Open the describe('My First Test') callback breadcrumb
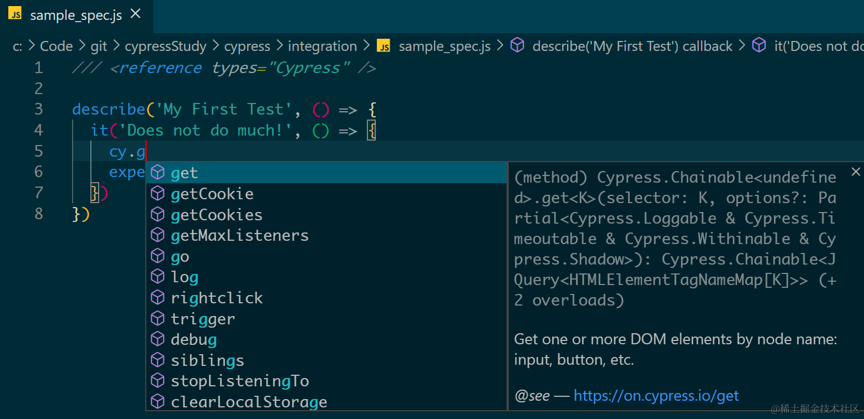This screenshot has height=419, width=864. coord(632,46)
